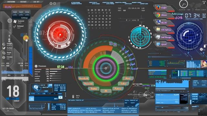Image resolution: width=207 pixels, height=116 pixels.
Task: Click the concentric target icon above sidebar
Action: [x=10, y=21]
